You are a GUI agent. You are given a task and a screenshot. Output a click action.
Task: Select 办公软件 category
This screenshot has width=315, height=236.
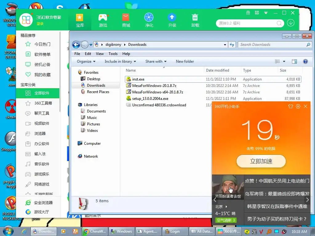(x=38, y=144)
